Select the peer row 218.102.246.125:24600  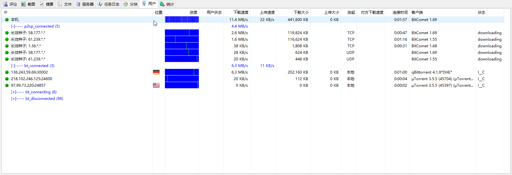pos(253,79)
